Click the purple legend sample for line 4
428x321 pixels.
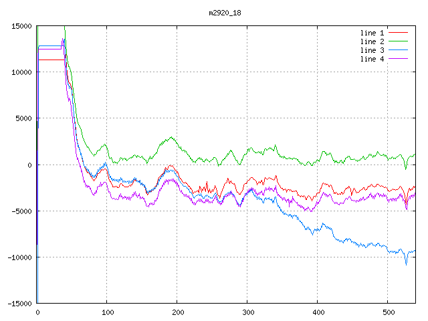[399, 59]
